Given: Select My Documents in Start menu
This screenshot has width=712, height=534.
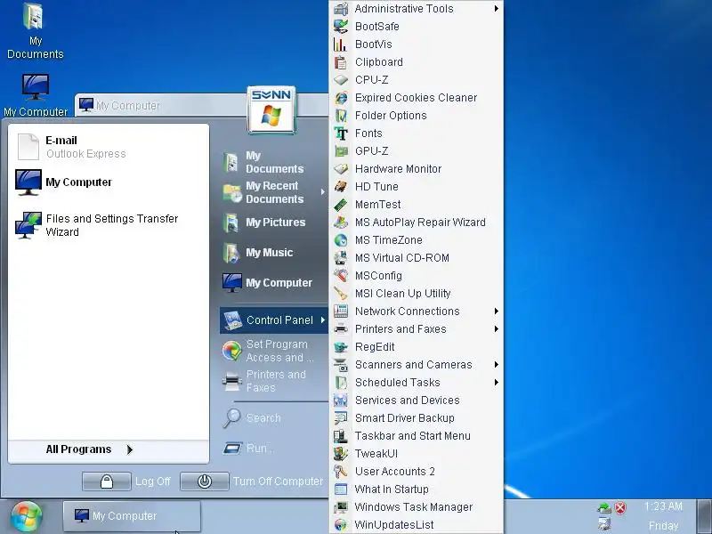Looking at the screenshot, I should (x=273, y=162).
